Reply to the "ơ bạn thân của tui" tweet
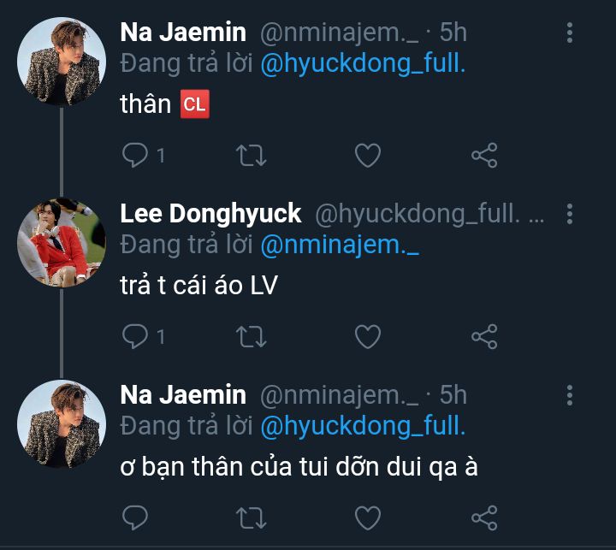616x550 pixels. click(134, 517)
